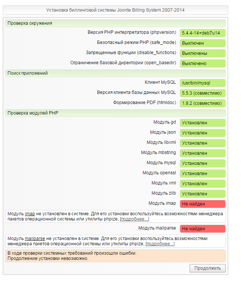The height and width of the screenshot is (287, 252).
Task: Follow "подробнее..." link in the mailparse message
Action: click(160, 244)
